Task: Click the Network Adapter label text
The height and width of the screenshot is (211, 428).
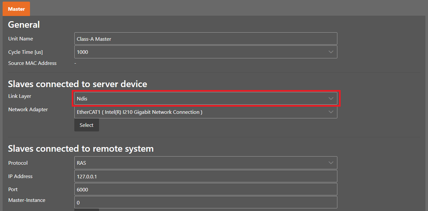Action: (28, 110)
